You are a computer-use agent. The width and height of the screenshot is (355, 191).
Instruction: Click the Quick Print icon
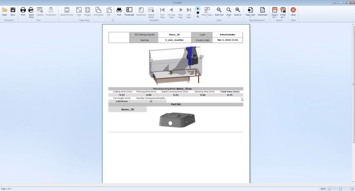(x=31, y=10)
